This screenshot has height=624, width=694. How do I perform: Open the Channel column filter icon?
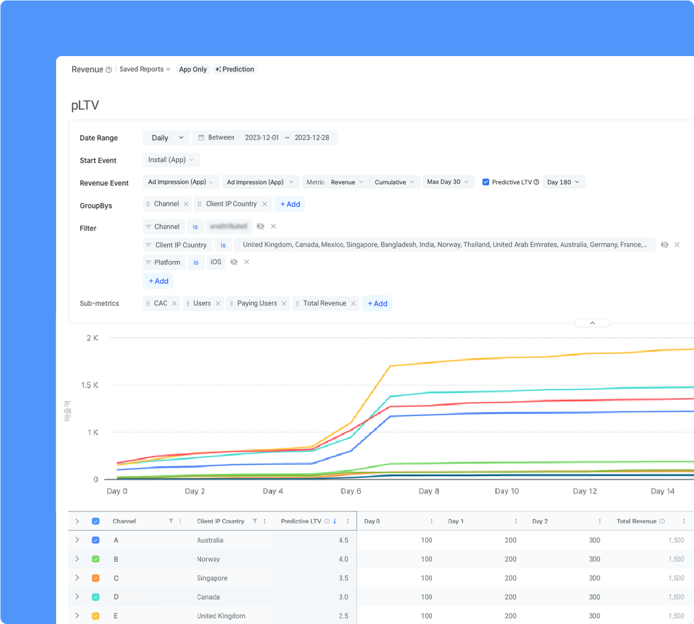point(172,521)
